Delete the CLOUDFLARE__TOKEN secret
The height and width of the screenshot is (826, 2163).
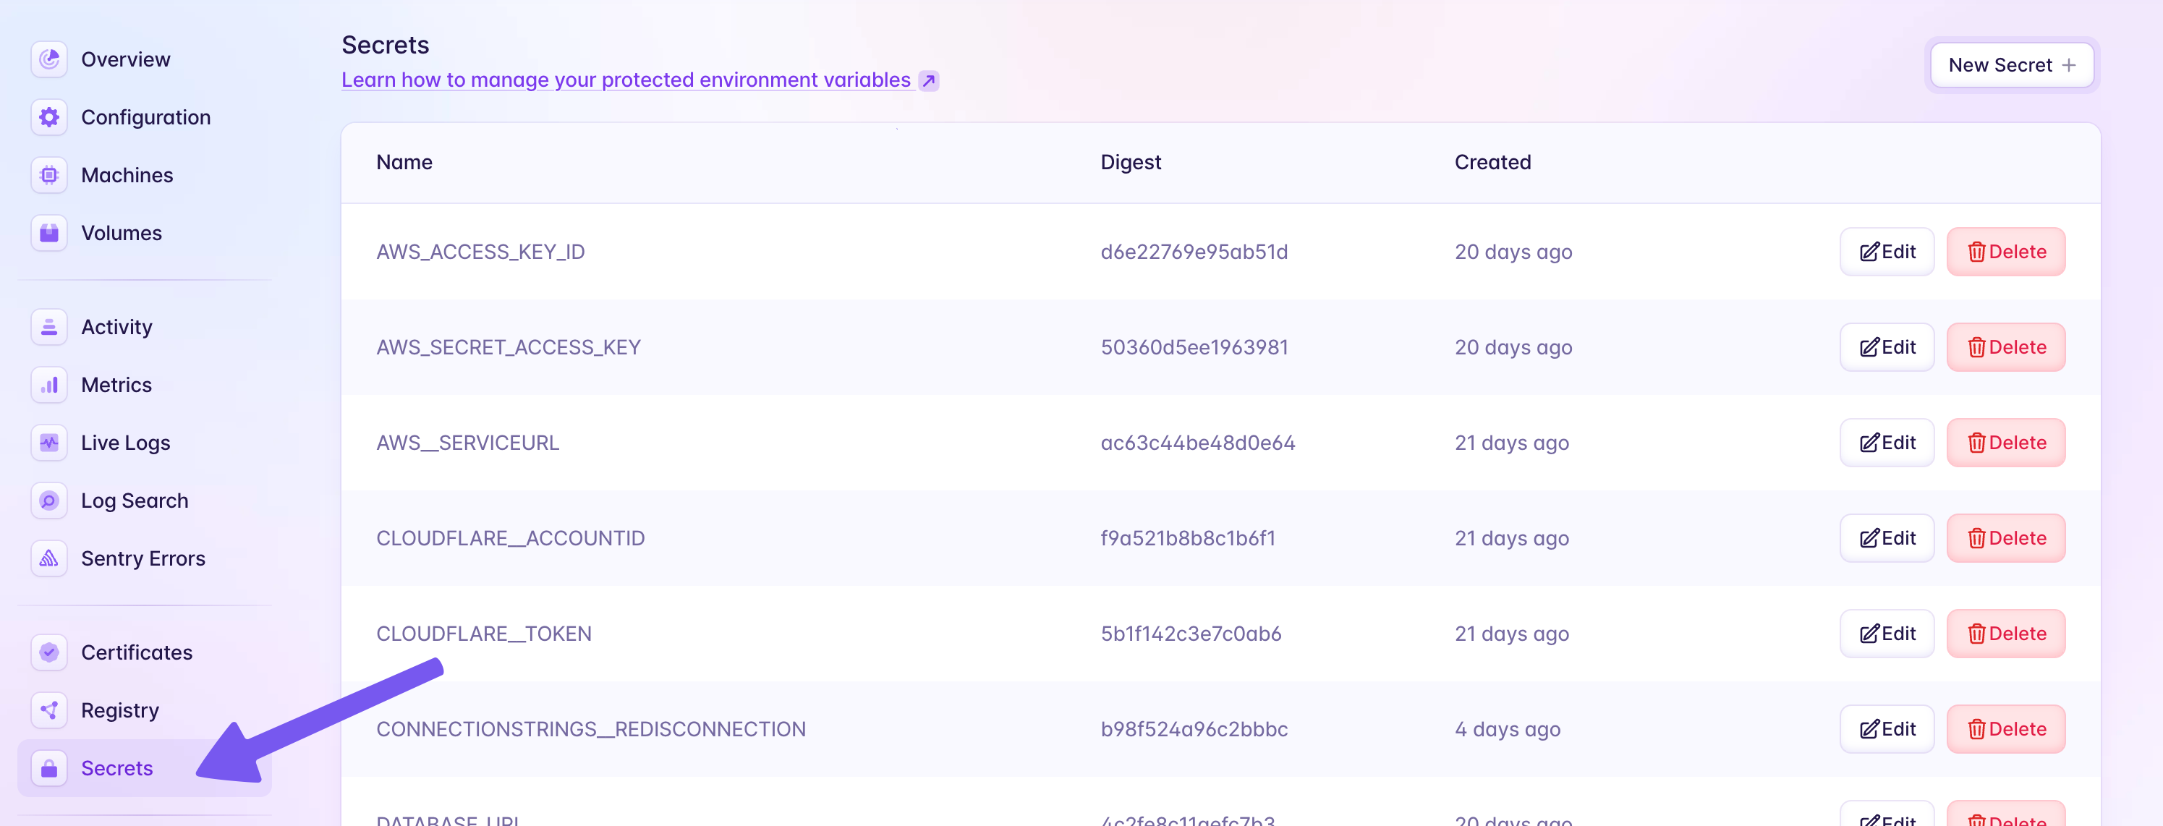(2006, 634)
